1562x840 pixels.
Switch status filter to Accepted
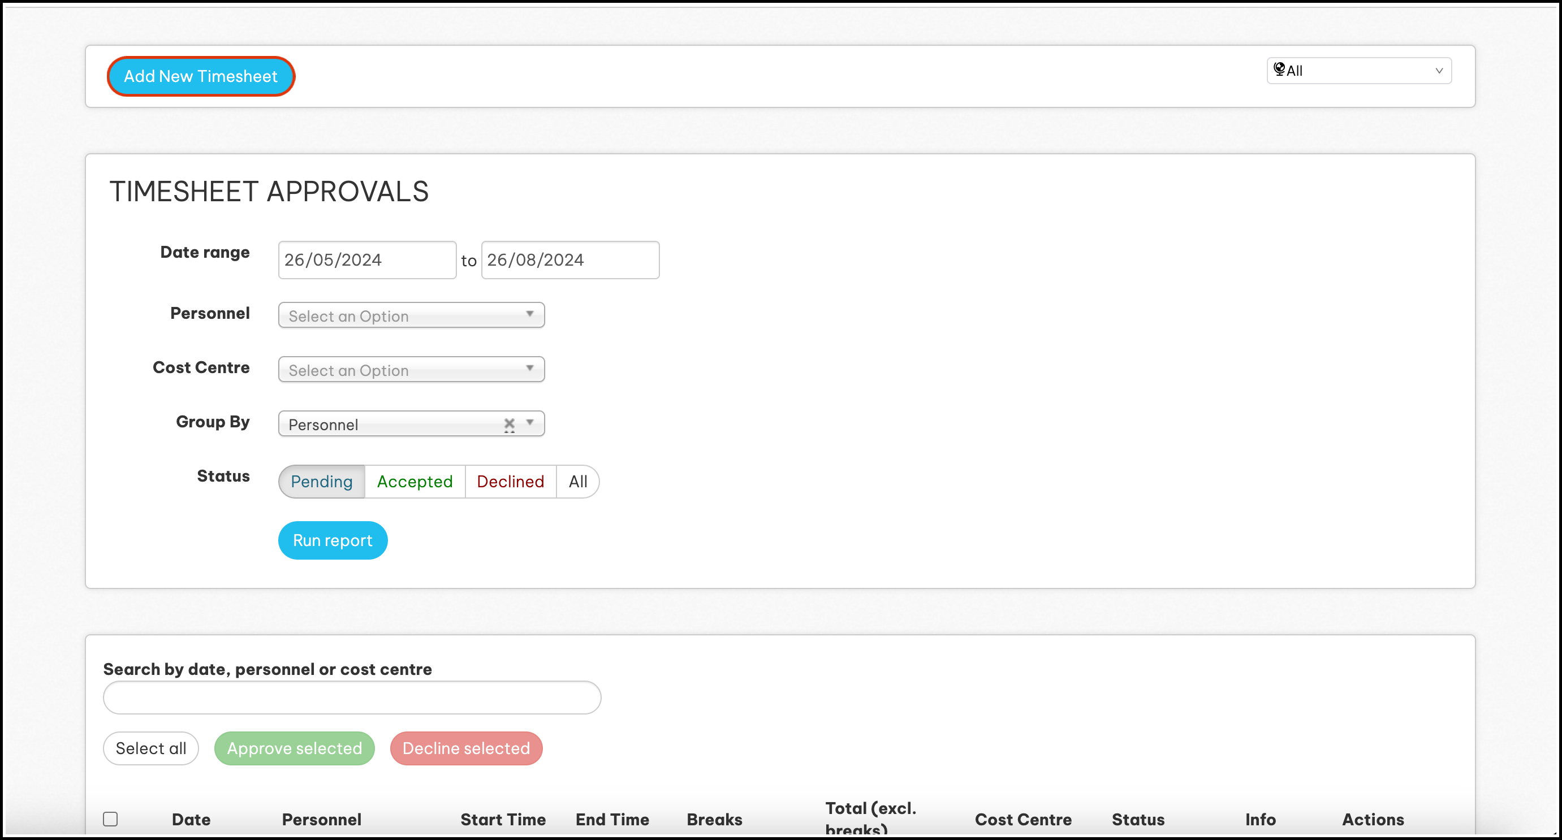coord(415,481)
